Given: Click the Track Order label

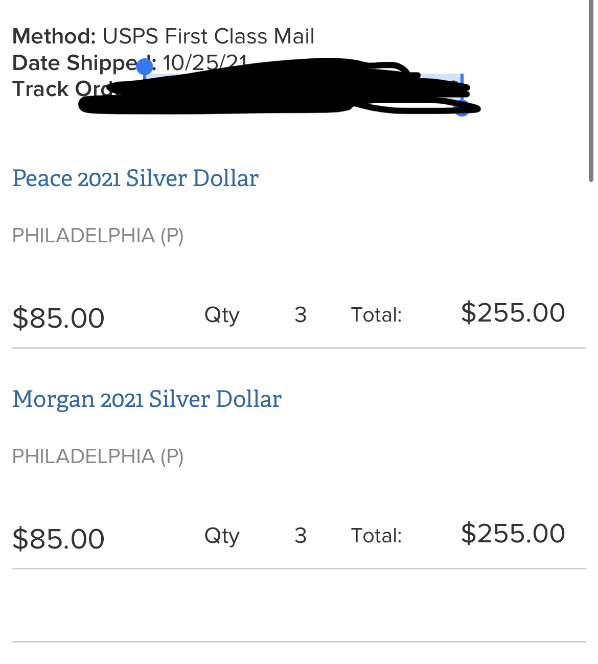Looking at the screenshot, I should (x=62, y=89).
